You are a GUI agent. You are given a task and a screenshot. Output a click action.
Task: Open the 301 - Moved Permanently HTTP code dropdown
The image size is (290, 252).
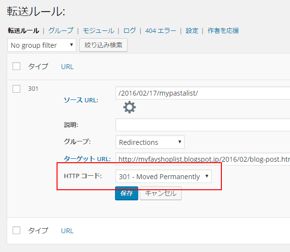tap(163, 176)
